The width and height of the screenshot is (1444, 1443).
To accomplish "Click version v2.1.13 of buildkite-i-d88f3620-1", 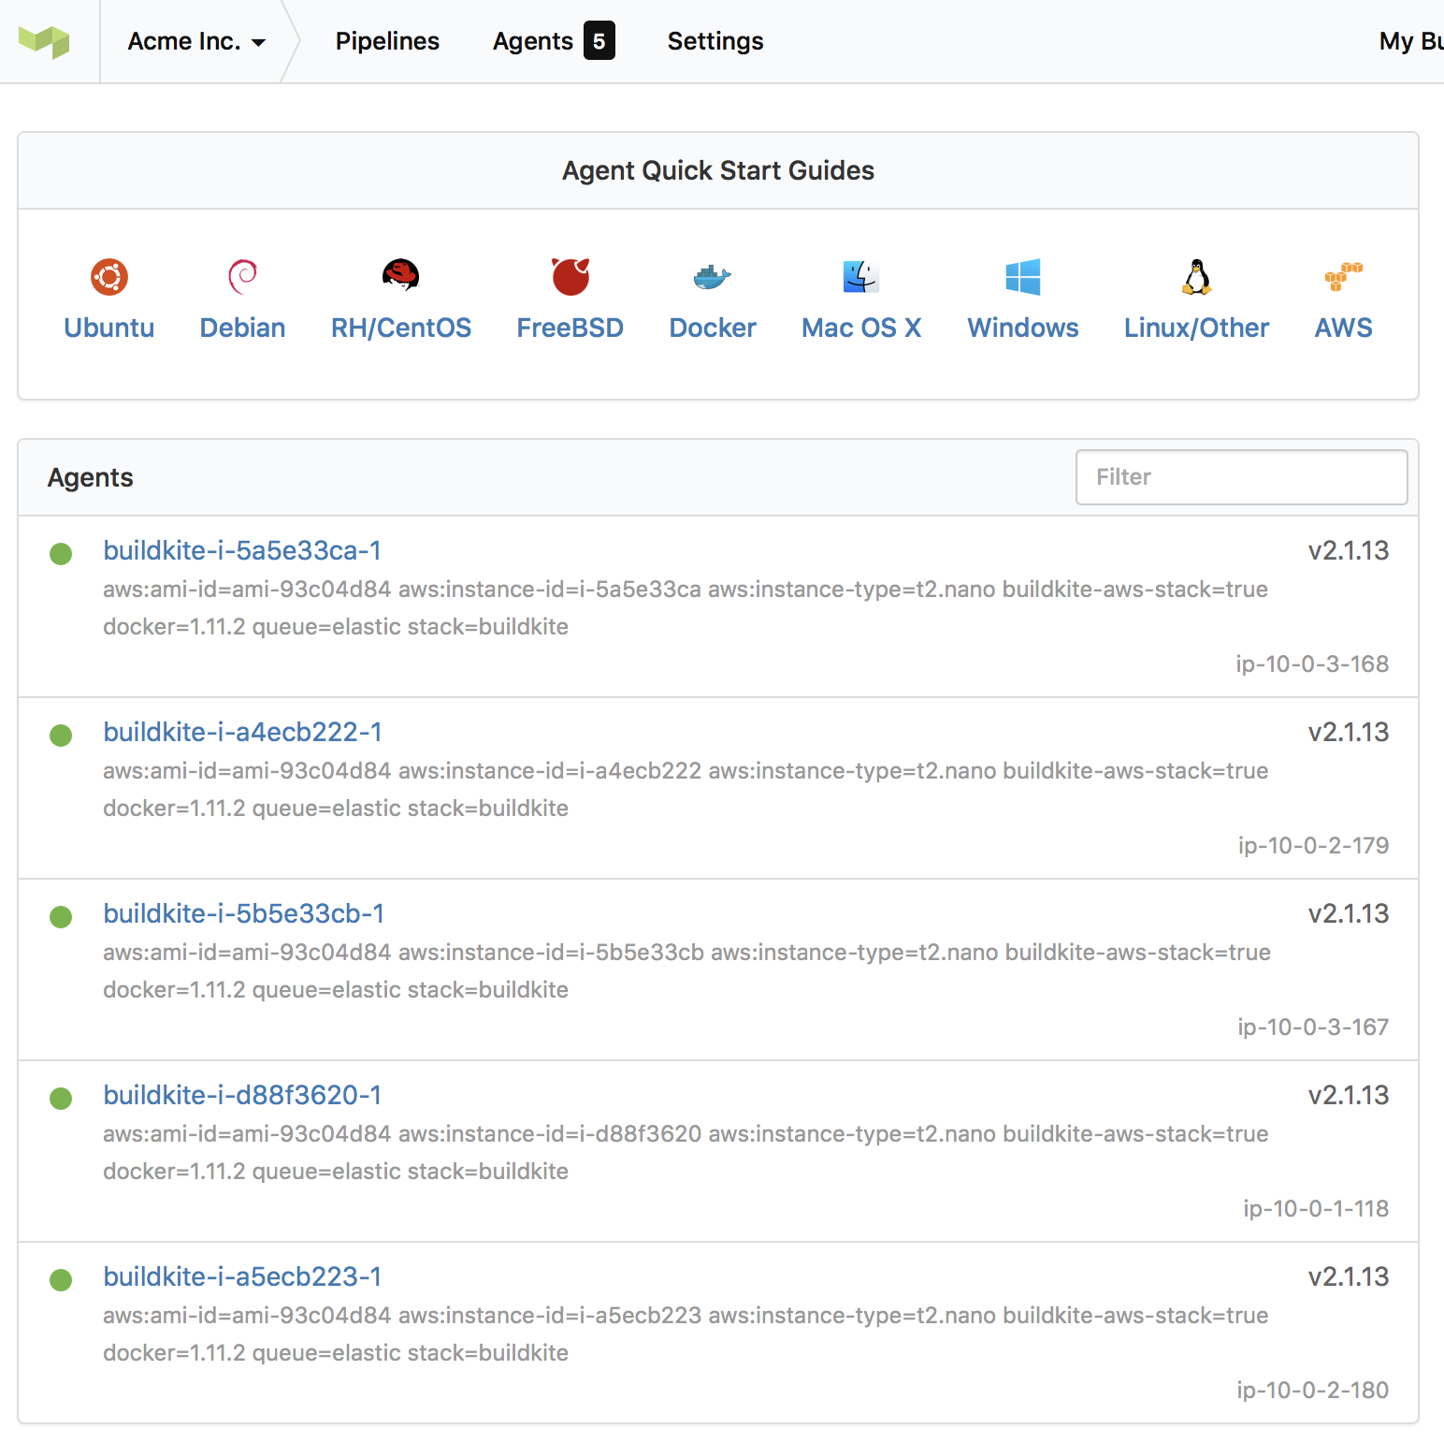I will click(1349, 1095).
